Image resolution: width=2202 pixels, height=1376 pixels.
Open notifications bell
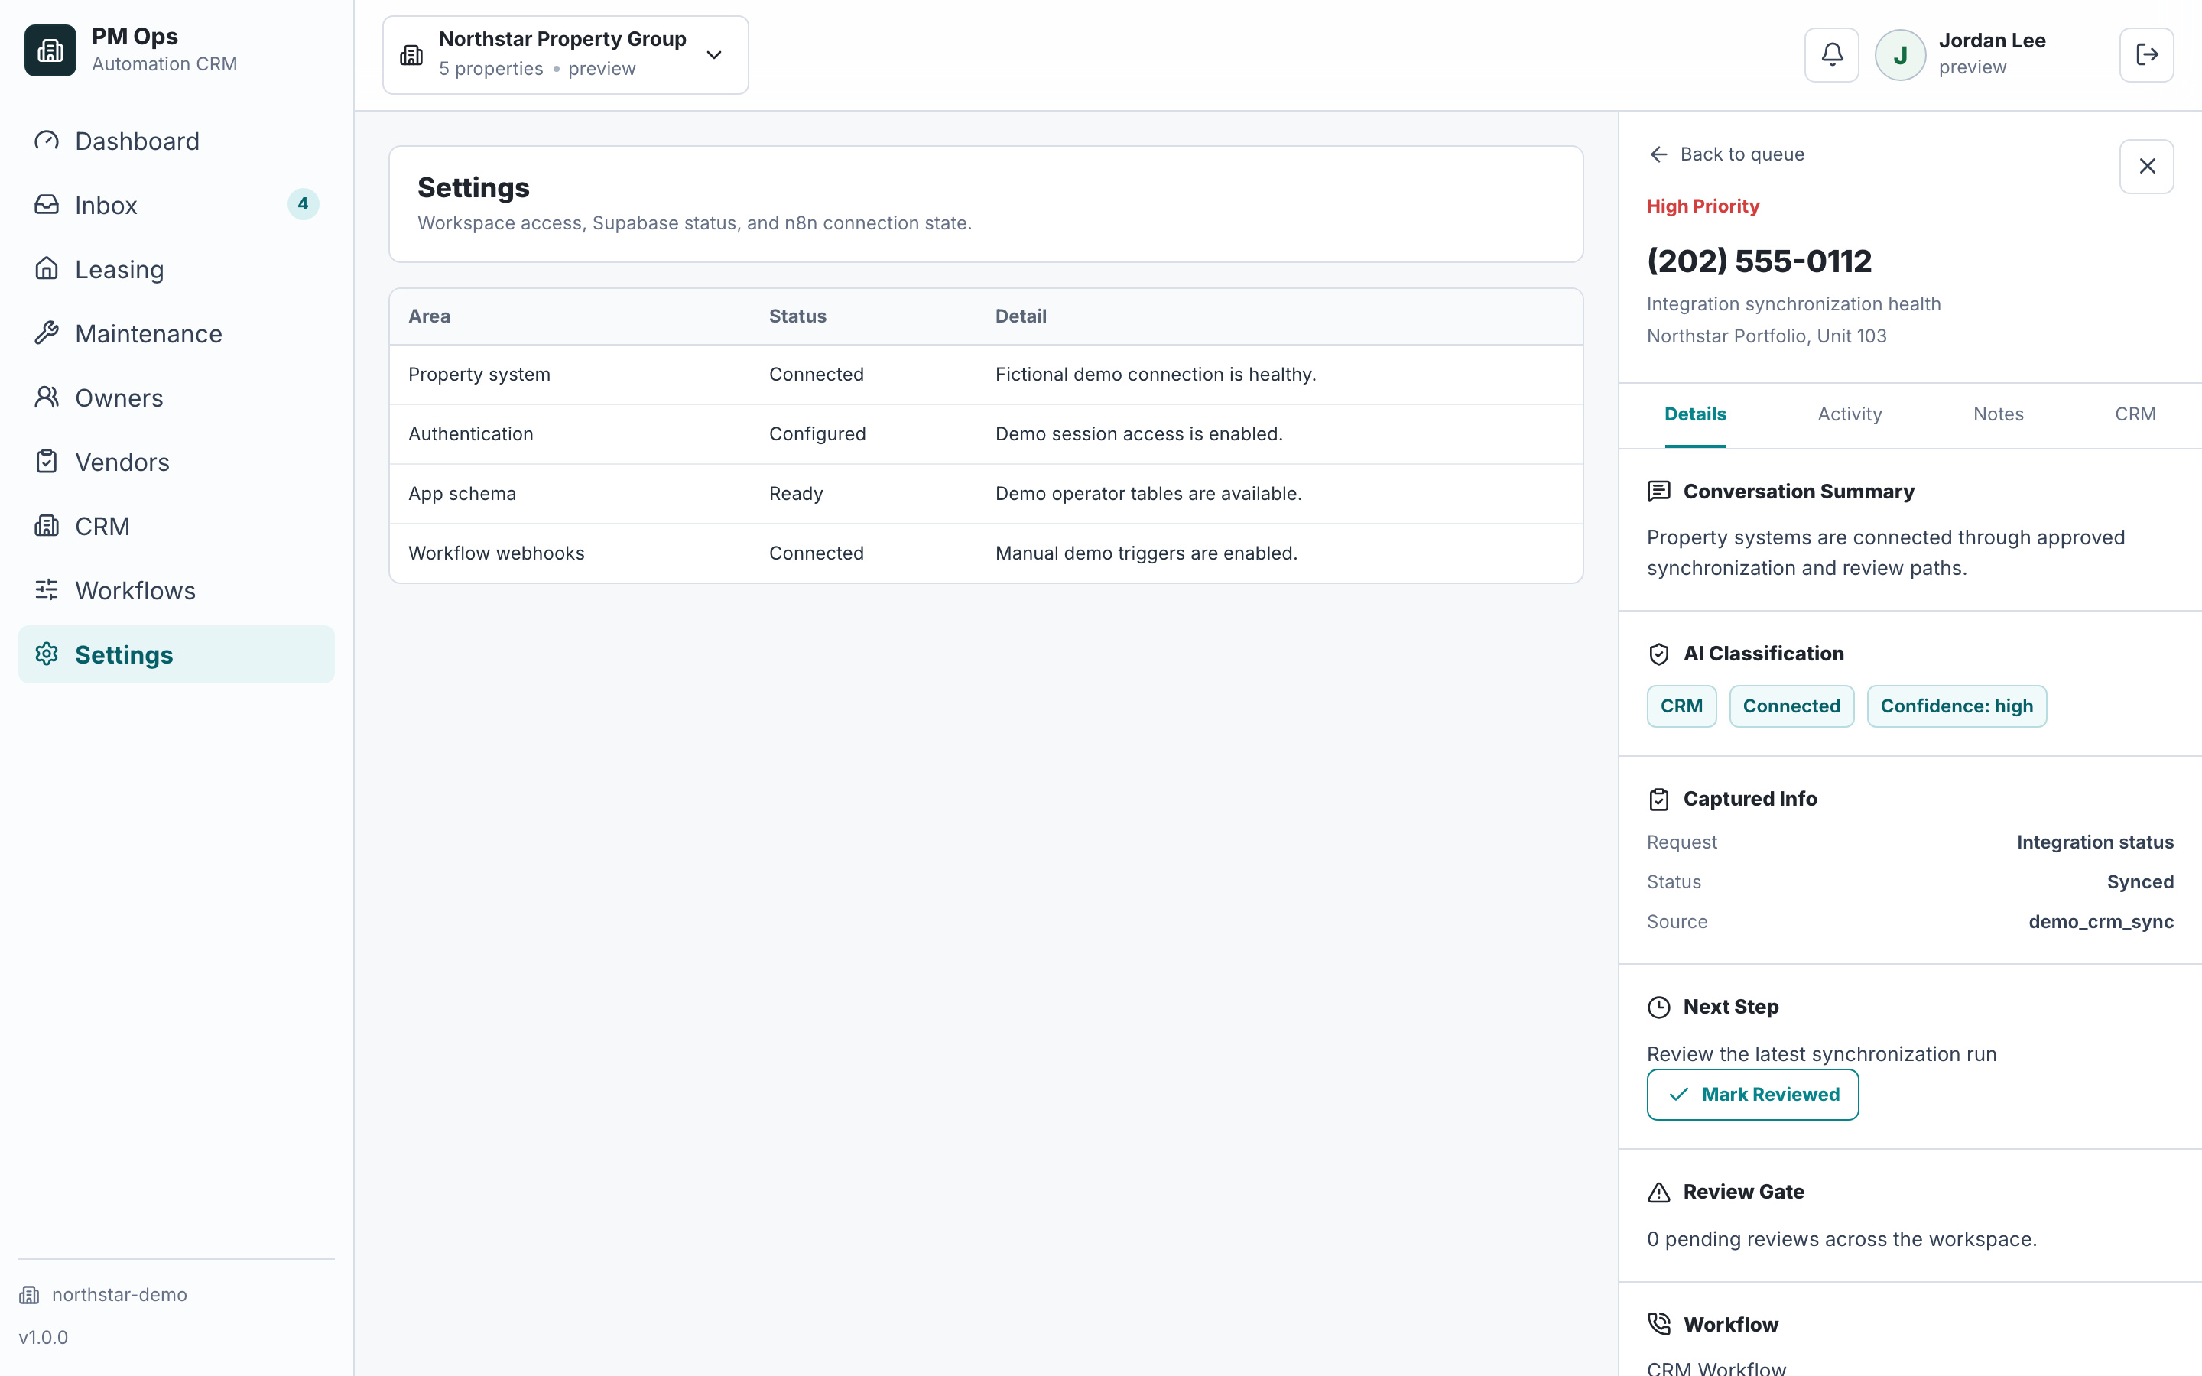(1832, 54)
